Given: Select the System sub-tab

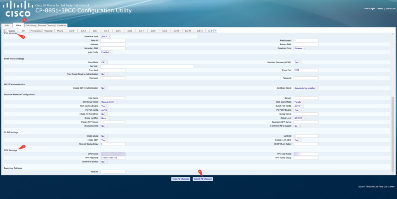Looking at the screenshot, I should 12,31.
